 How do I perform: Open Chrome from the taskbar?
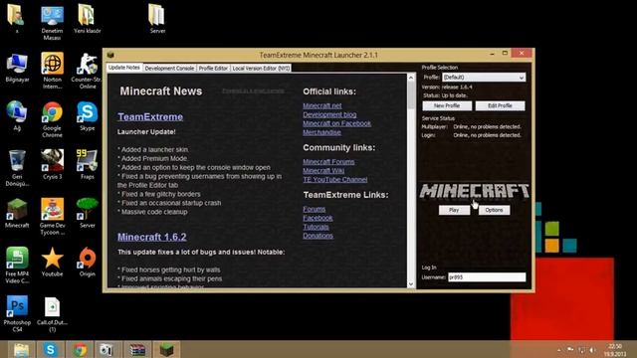coord(80,349)
